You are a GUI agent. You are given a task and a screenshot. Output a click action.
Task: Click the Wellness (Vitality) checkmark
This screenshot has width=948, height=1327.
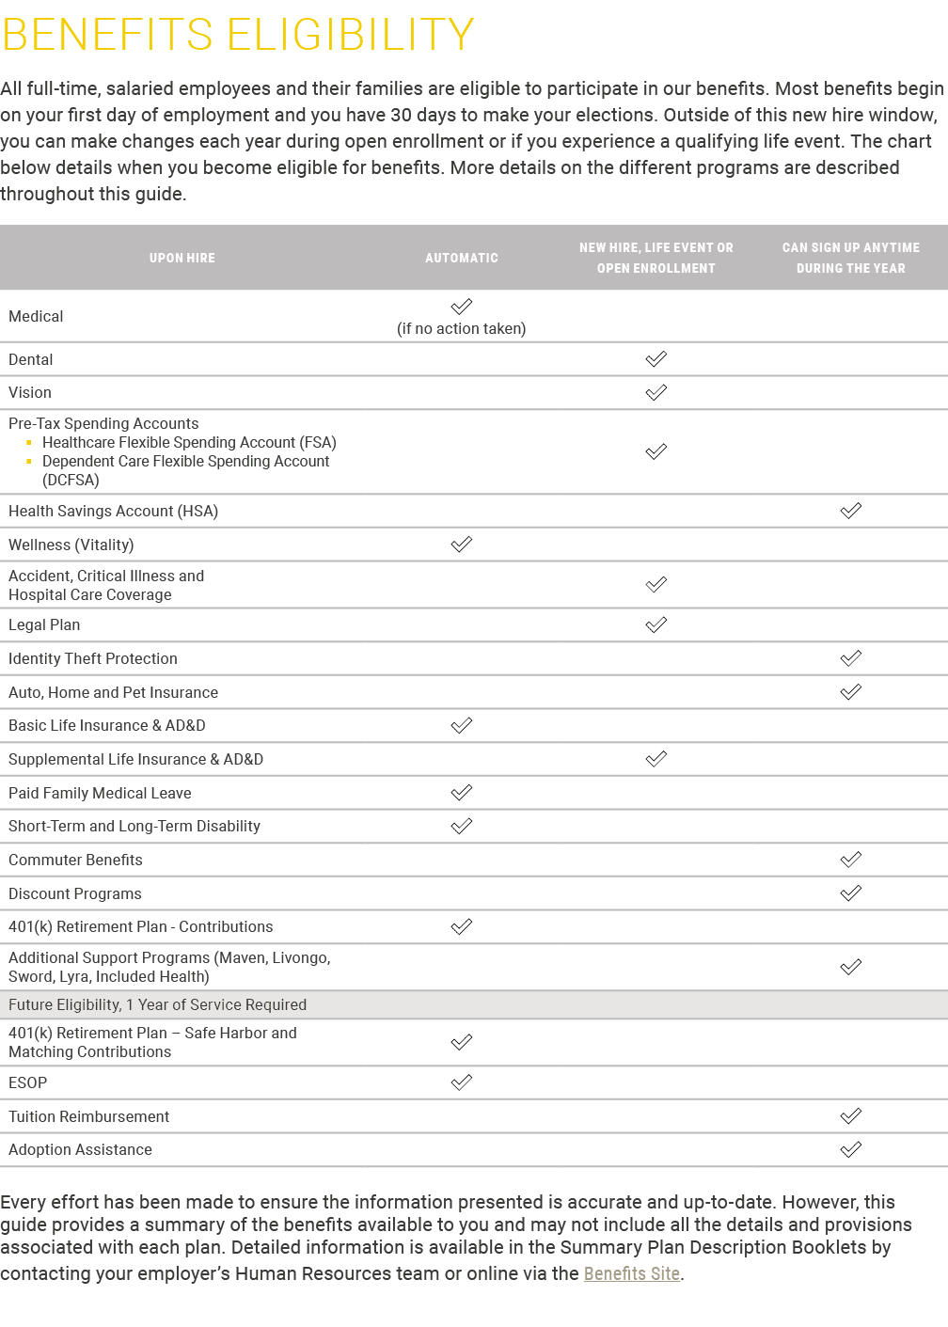tap(461, 545)
